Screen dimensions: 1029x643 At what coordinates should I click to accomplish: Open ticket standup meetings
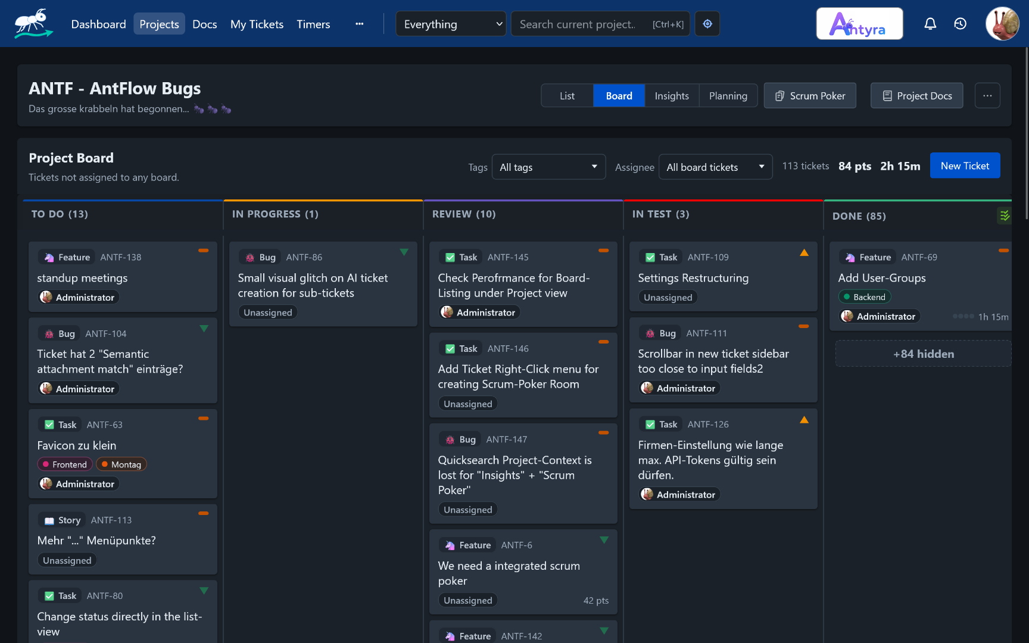point(82,278)
